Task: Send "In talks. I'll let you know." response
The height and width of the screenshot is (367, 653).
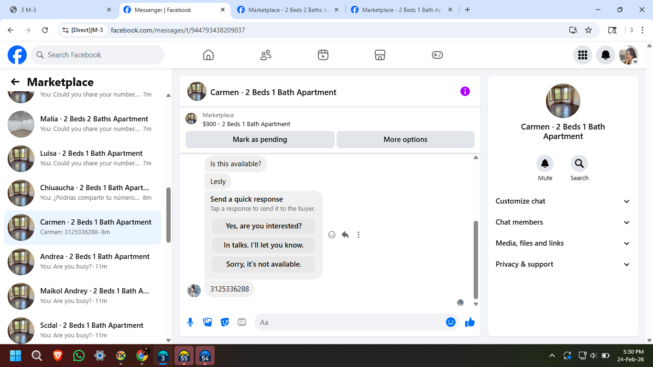Action: click(x=264, y=245)
